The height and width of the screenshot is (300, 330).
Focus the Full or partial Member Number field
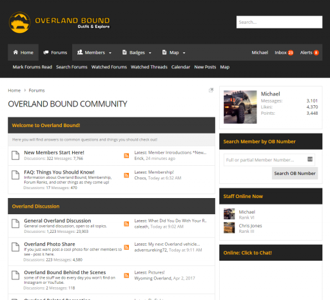point(269,160)
